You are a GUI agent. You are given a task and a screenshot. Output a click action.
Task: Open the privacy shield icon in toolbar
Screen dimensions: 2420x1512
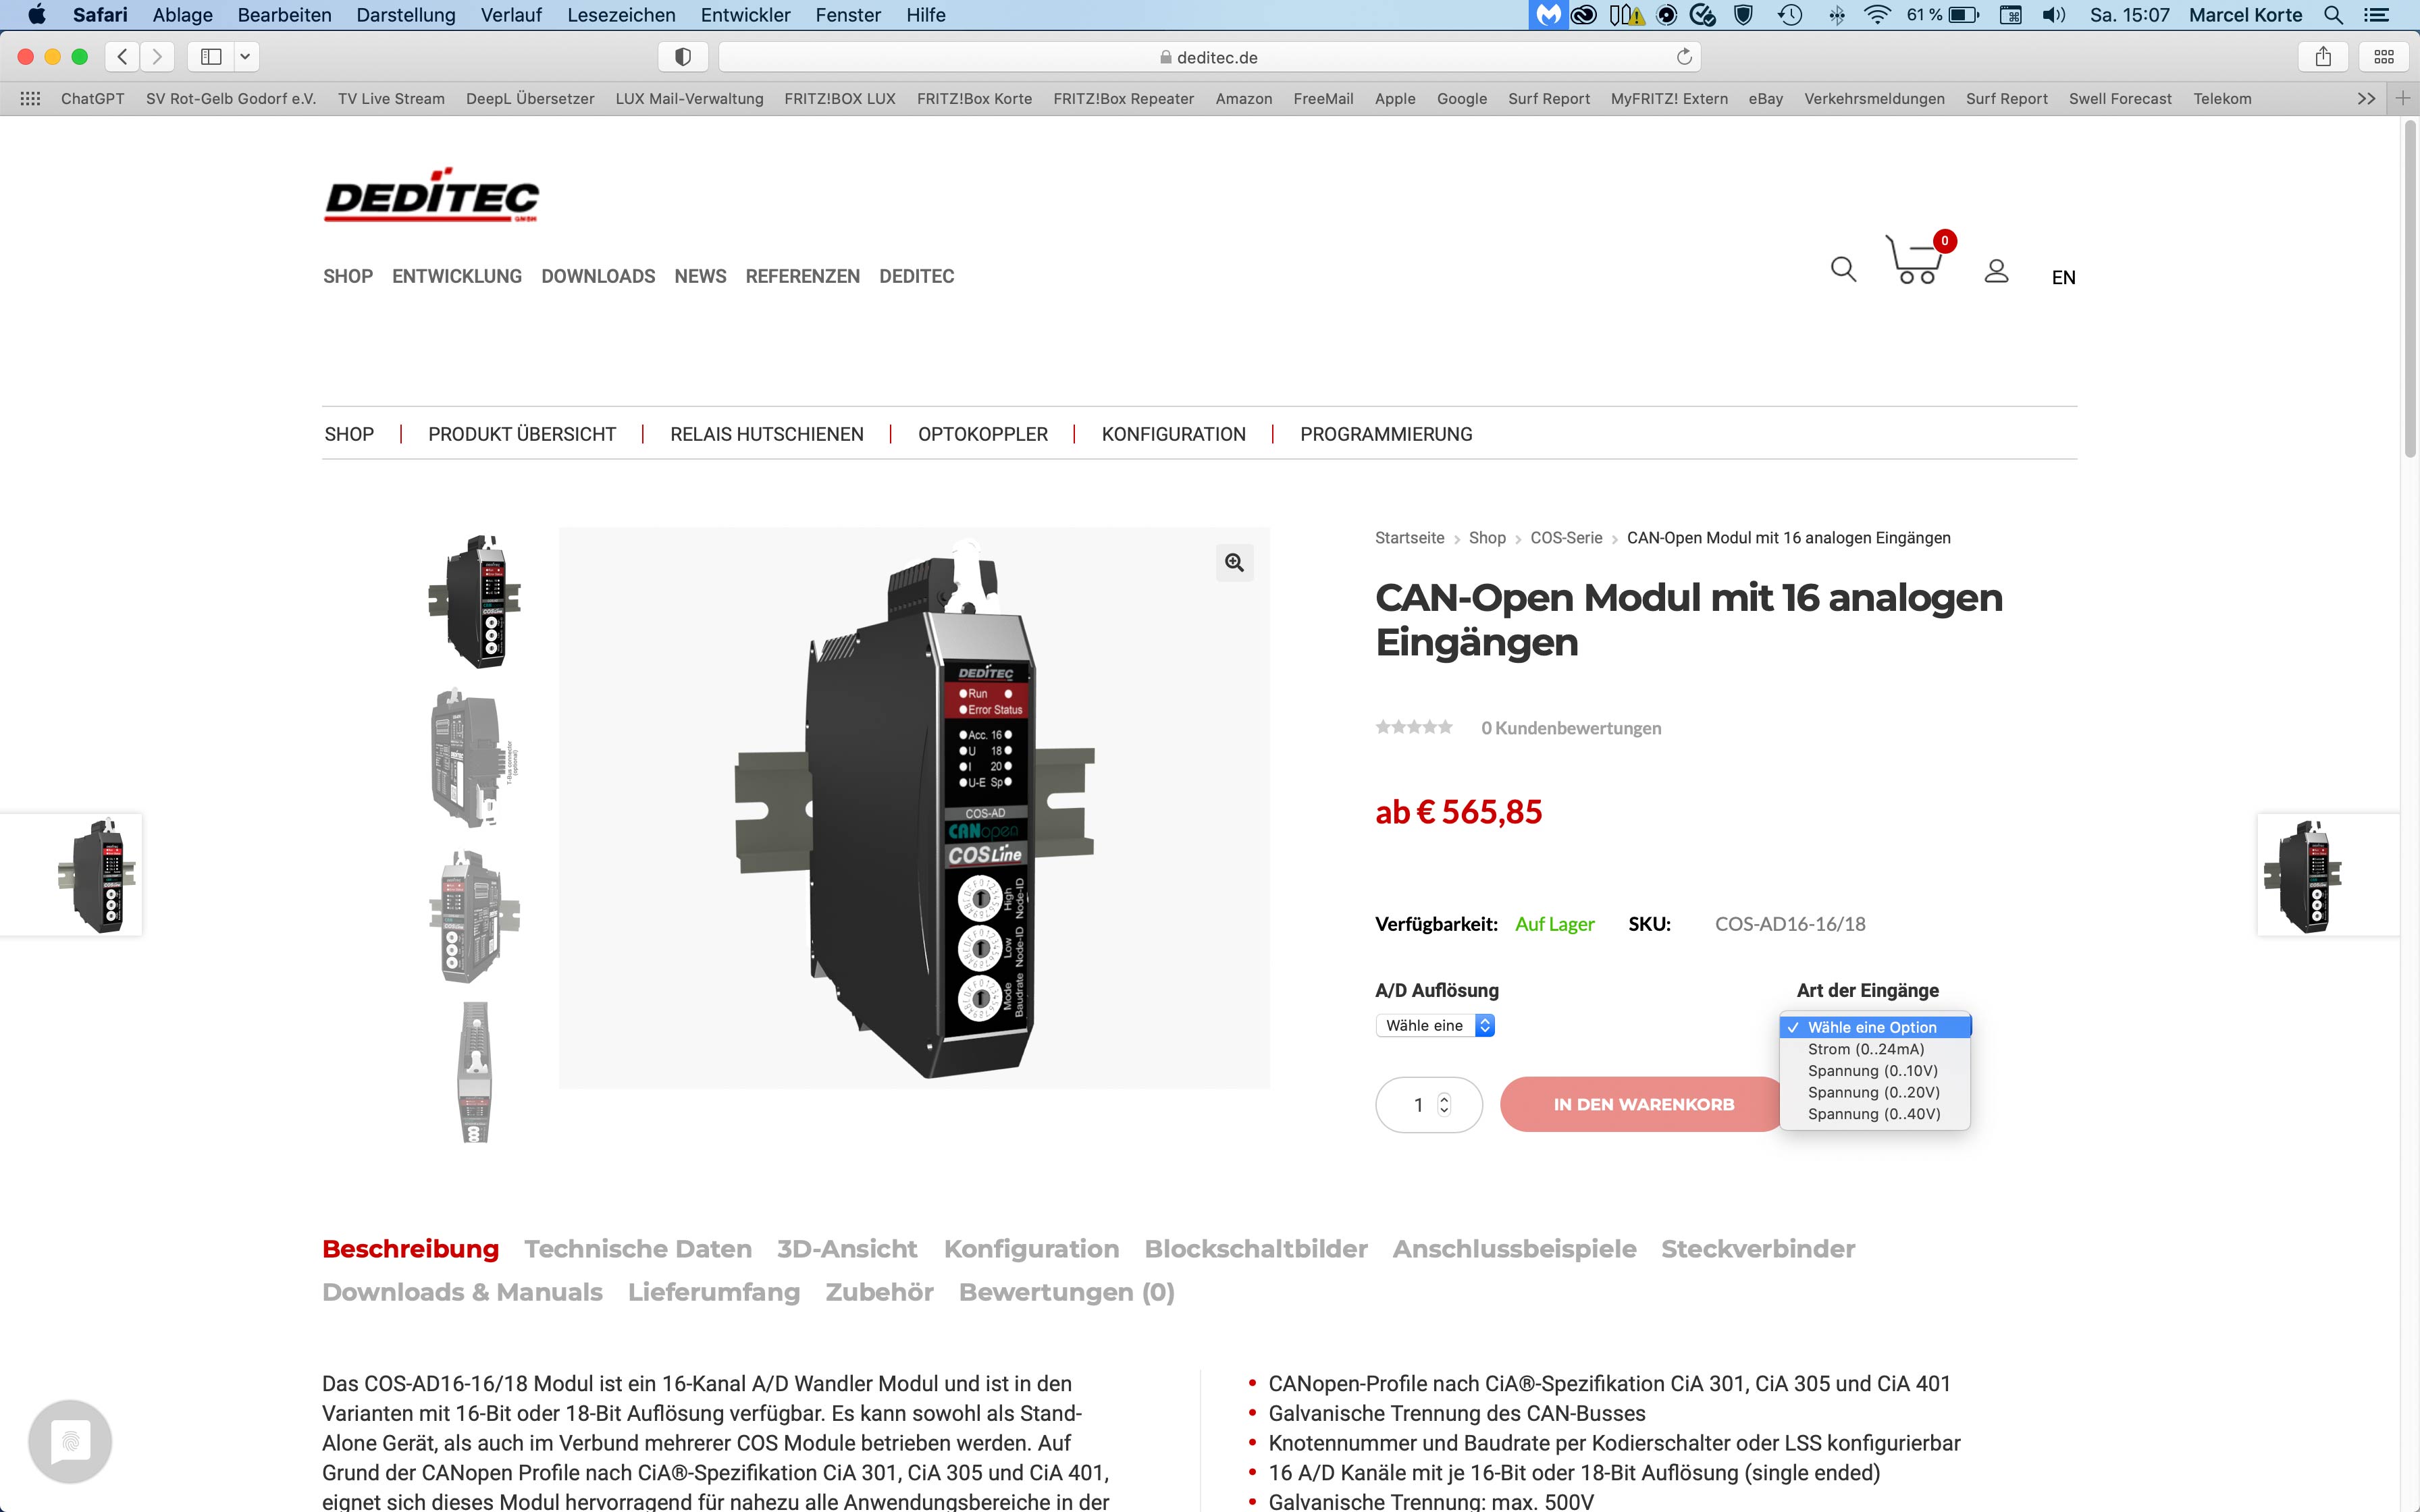coord(683,57)
